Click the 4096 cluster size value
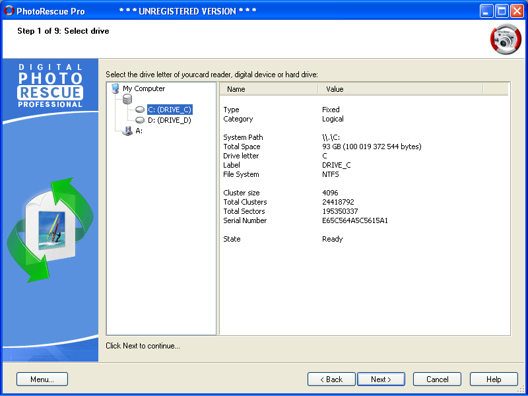 330,193
